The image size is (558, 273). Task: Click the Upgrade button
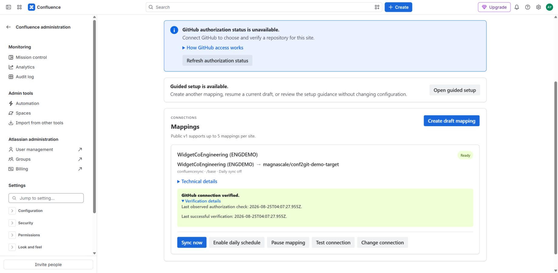point(494,7)
